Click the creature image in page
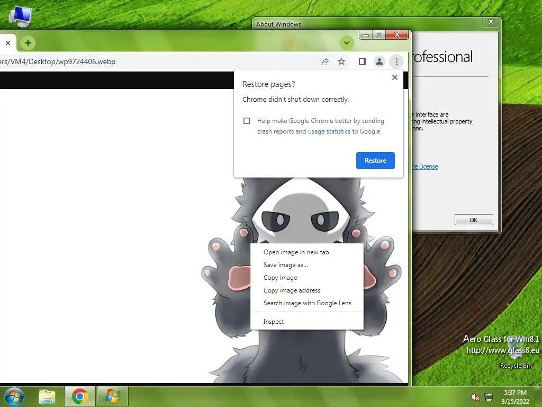The image size is (542, 407). 301,215
